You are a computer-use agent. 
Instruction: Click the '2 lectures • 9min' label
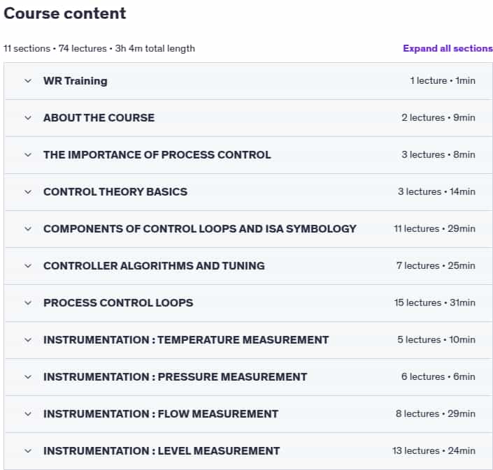438,118
